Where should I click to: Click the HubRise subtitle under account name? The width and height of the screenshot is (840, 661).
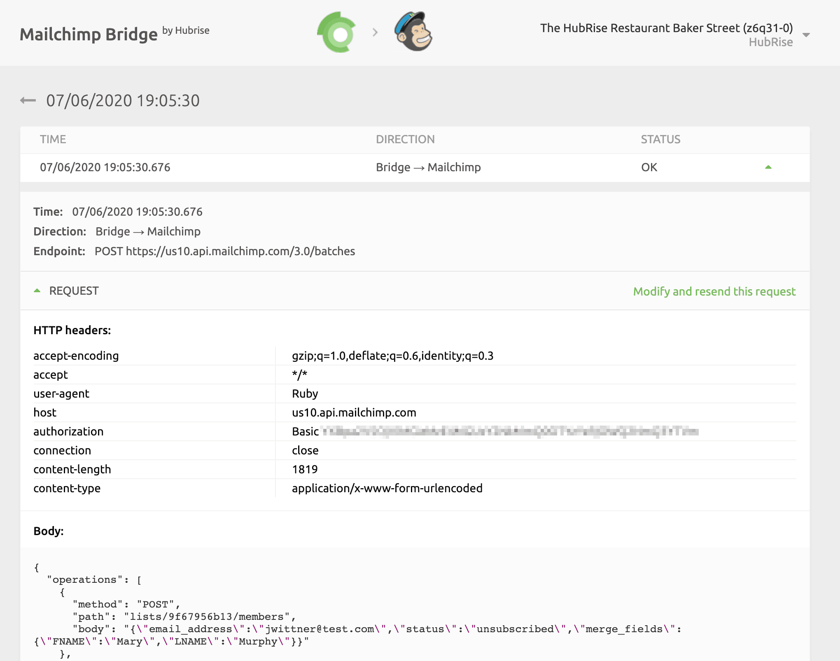click(770, 42)
